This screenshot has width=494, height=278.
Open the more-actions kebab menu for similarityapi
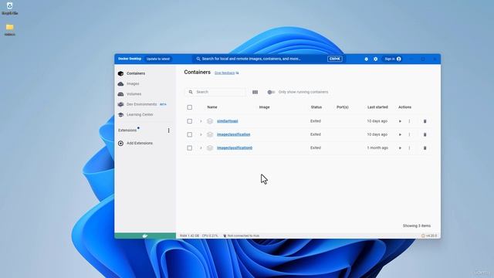tap(409, 121)
